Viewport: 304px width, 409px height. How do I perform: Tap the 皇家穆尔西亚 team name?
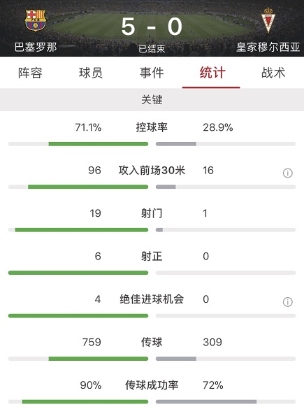(x=268, y=48)
